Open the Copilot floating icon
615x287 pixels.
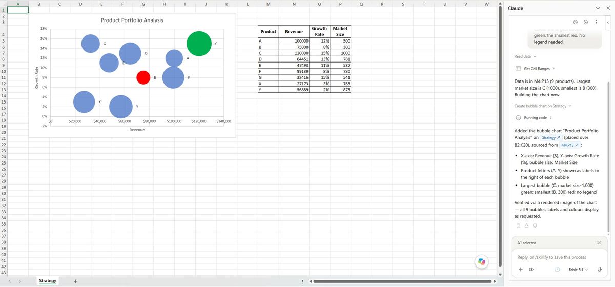click(481, 261)
